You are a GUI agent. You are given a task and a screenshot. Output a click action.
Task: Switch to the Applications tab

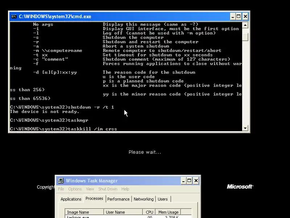pos(71,199)
